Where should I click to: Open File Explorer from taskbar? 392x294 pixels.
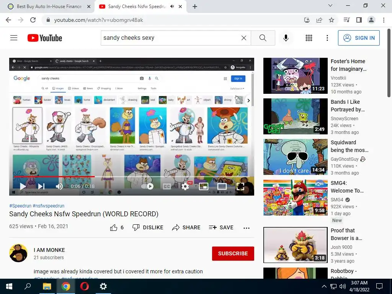[x=47, y=286]
